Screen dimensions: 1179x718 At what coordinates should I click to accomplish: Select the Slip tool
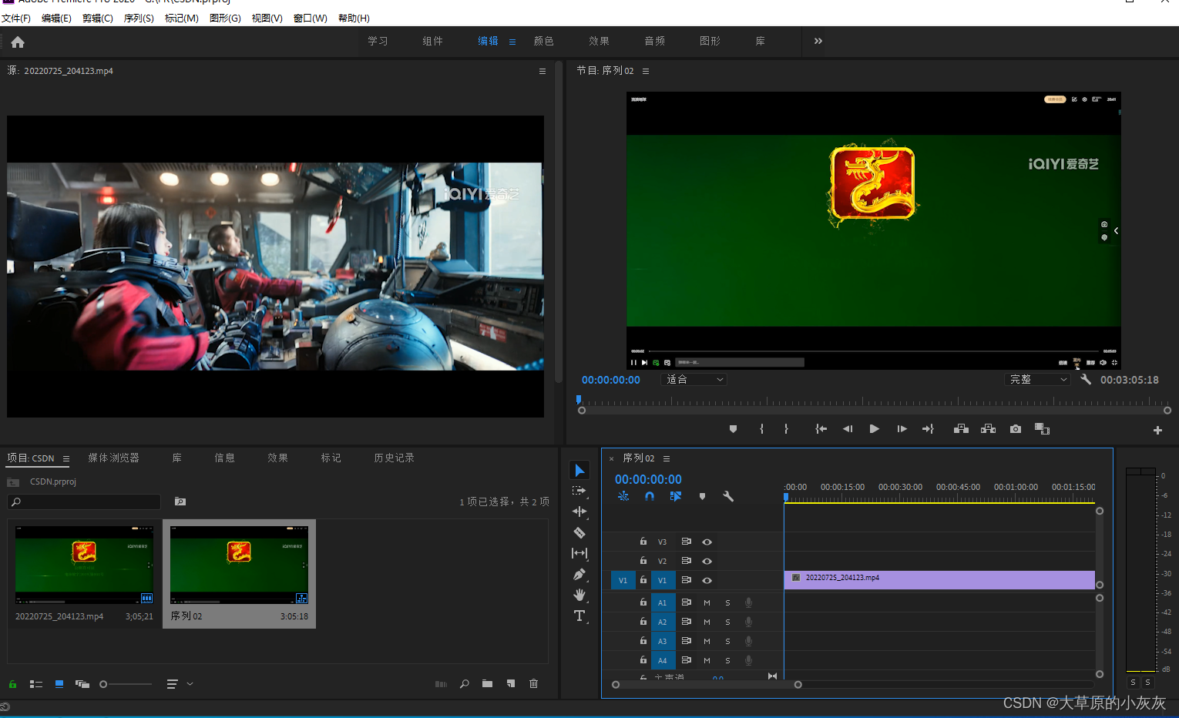pos(579,553)
